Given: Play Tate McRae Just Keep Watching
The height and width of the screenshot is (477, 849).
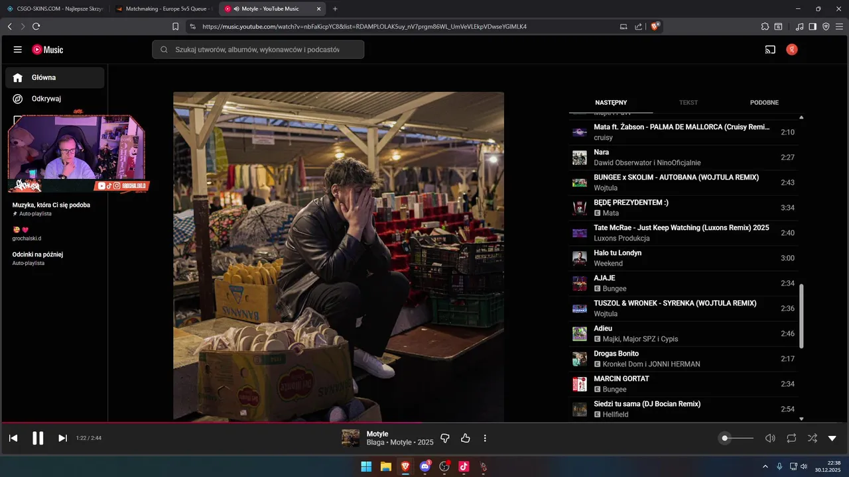Looking at the screenshot, I should pyautogui.click(x=683, y=233).
